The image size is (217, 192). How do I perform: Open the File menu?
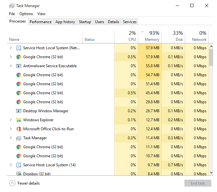point(12,14)
